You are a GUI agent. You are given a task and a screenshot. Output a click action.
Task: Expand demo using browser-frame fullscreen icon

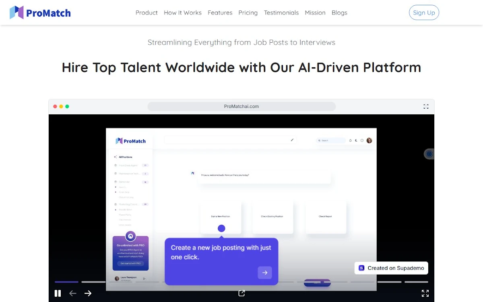click(426, 106)
